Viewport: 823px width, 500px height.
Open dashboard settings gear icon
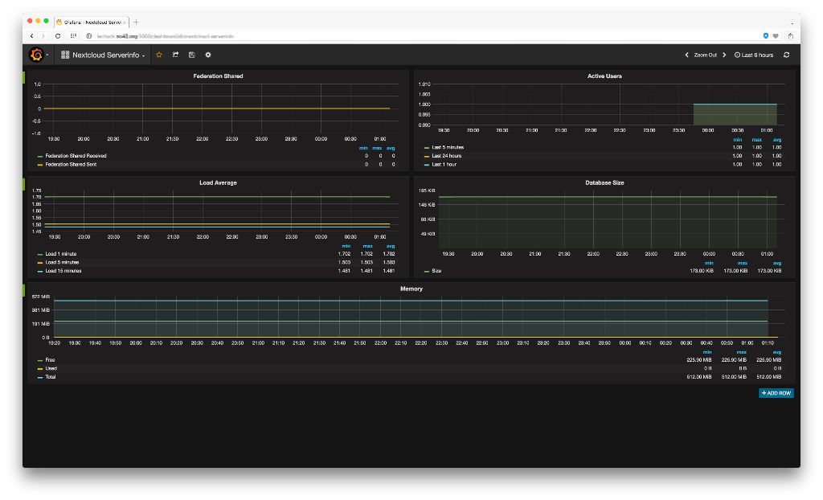(x=208, y=55)
